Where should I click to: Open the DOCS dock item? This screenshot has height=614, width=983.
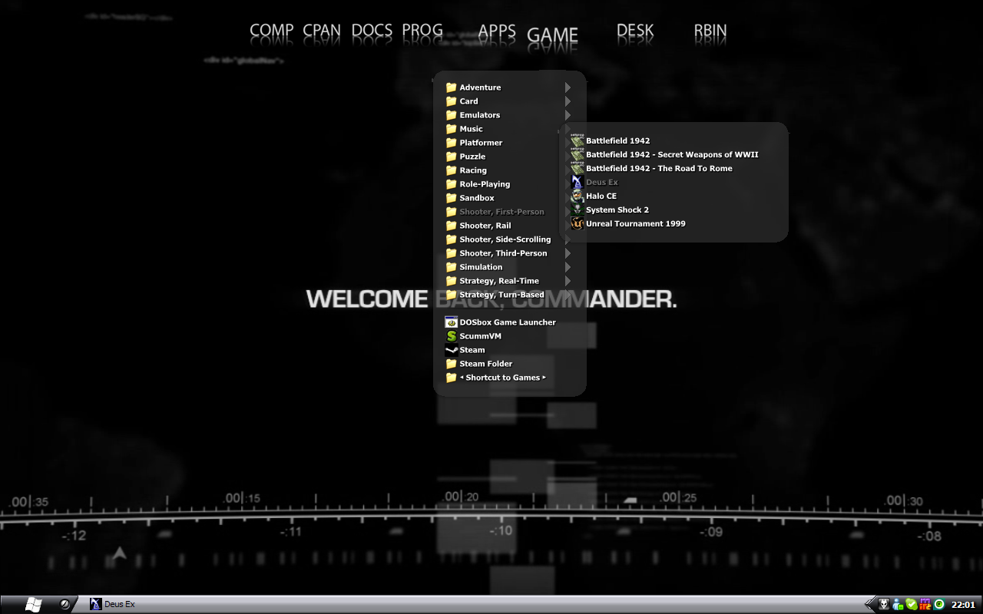tap(372, 31)
